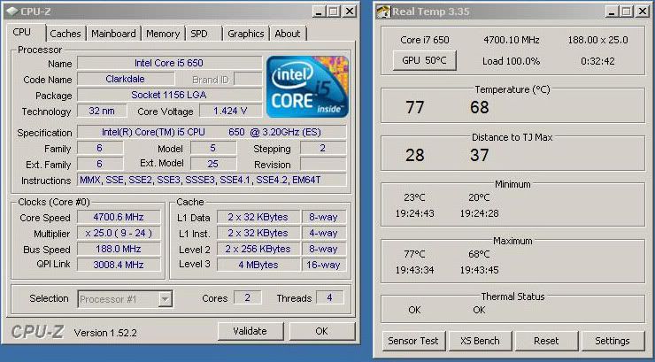Screen dimensions: 655x362
Task: Click the Level 2 value 2 x 256 KBytes
Action: coord(258,250)
